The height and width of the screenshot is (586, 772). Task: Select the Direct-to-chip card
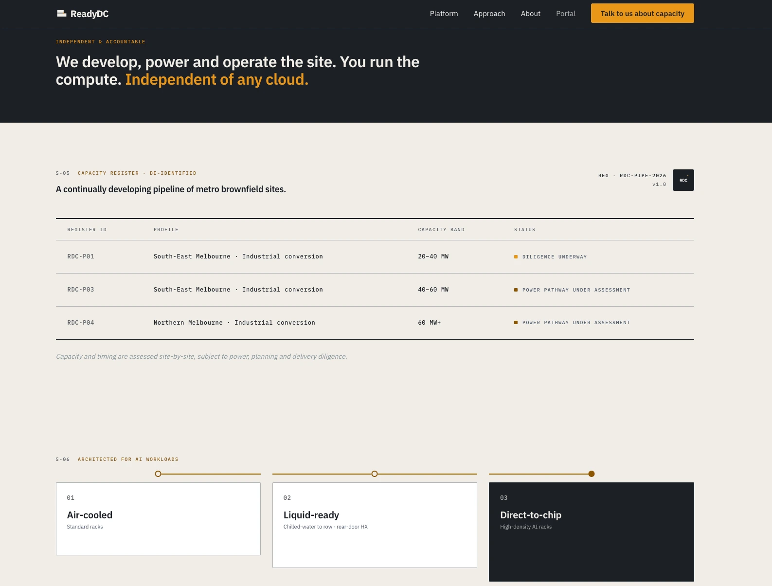tap(592, 532)
